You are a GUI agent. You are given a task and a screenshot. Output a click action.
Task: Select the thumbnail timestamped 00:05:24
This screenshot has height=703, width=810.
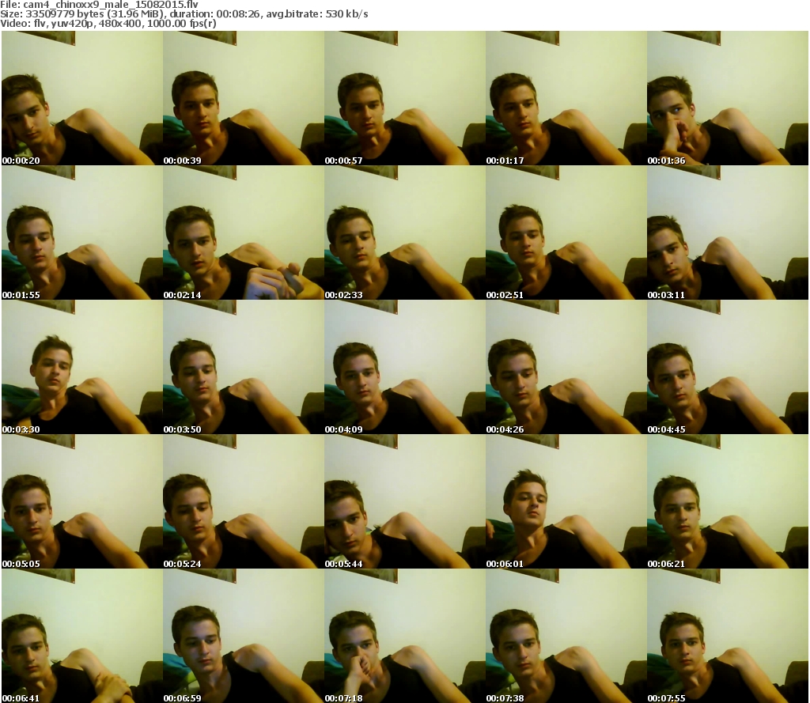[244, 501]
